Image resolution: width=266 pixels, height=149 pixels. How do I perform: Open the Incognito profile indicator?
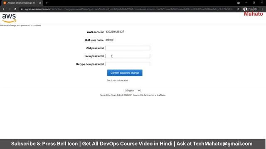pos(250,9)
